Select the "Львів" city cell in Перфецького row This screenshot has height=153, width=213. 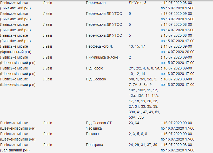pyautogui.click(x=48, y=46)
